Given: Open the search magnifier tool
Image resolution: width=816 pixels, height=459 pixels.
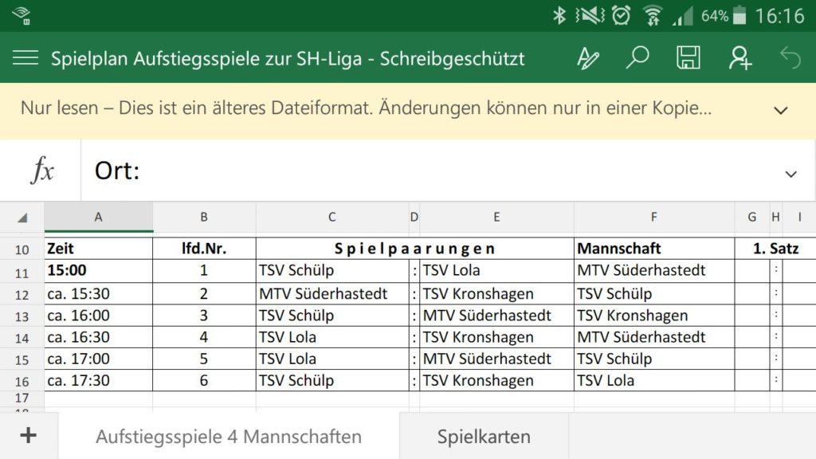Looking at the screenshot, I should (637, 57).
